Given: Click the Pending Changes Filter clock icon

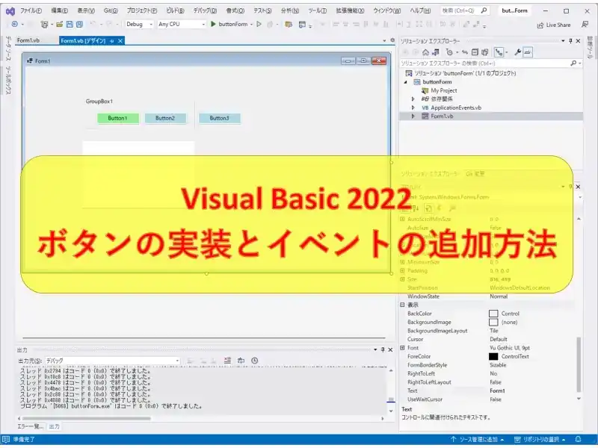Looking at the screenshot, I should 449,52.
